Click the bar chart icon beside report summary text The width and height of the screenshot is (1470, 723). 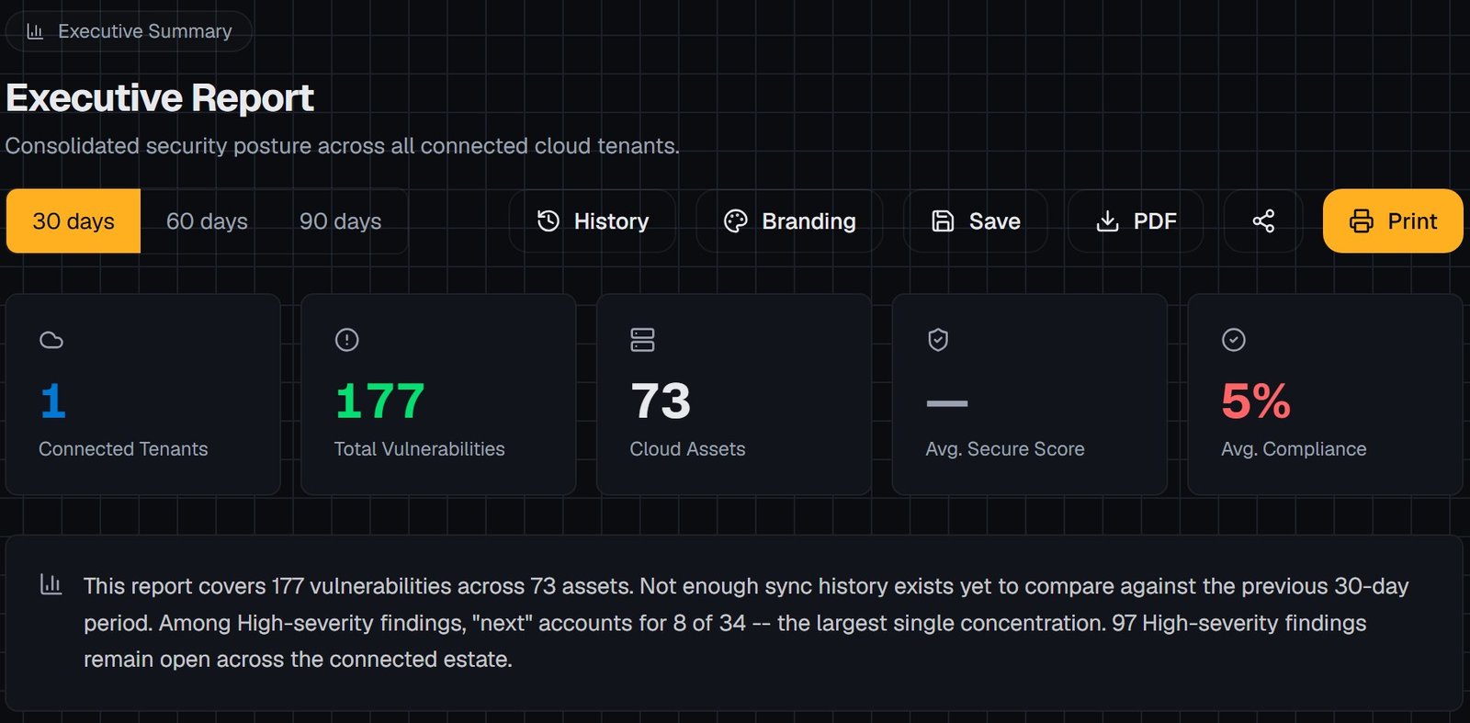(x=51, y=584)
